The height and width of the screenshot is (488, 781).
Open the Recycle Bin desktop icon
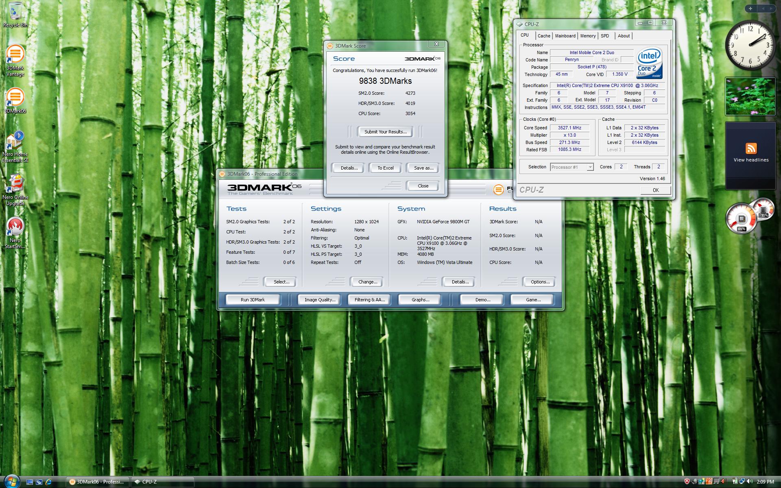pyautogui.click(x=15, y=14)
